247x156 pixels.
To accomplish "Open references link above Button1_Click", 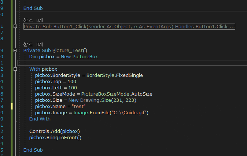I will (x=33, y=20).
